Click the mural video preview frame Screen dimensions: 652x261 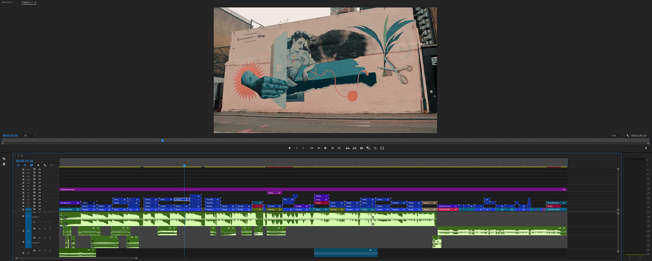325,70
